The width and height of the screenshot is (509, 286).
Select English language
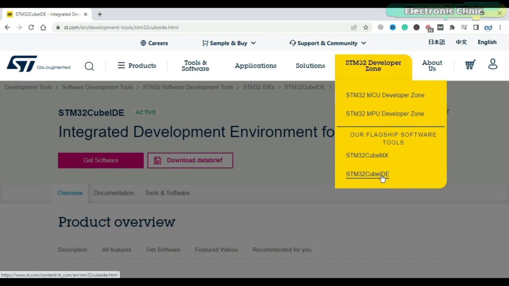click(487, 42)
